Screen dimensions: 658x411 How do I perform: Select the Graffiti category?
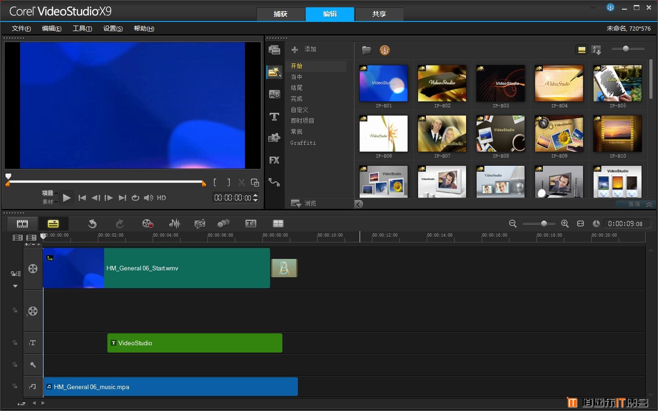(x=303, y=143)
